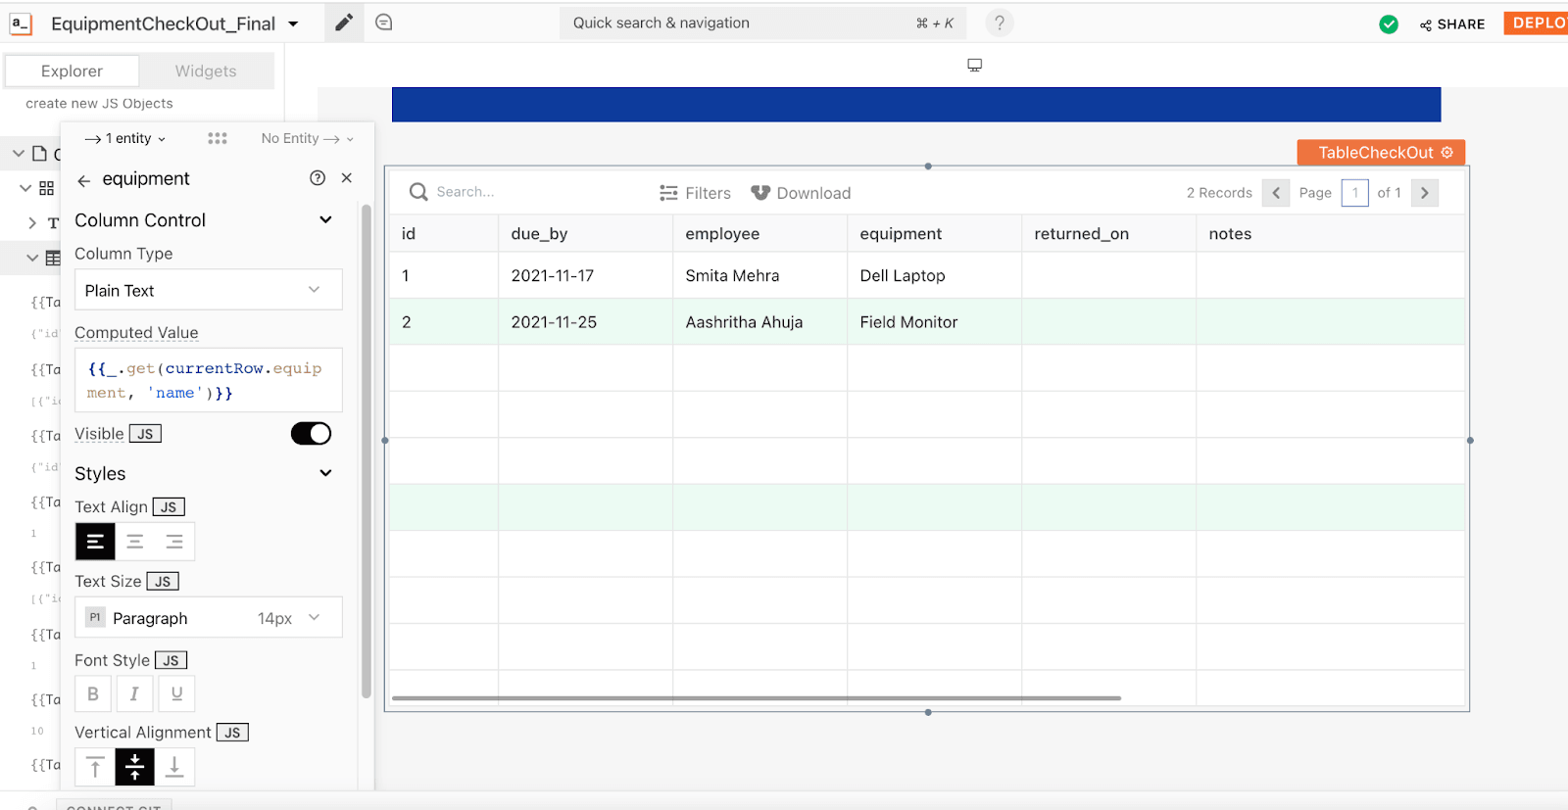Image resolution: width=1568 pixels, height=810 pixels.
Task: Click the returned_on column header
Action: click(1108, 233)
